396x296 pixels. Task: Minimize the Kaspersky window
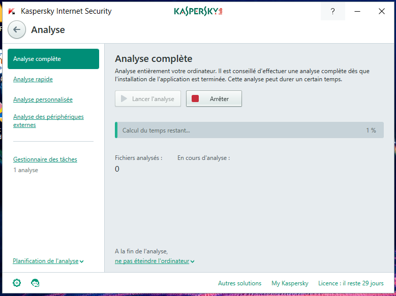[x=357, y=11]
